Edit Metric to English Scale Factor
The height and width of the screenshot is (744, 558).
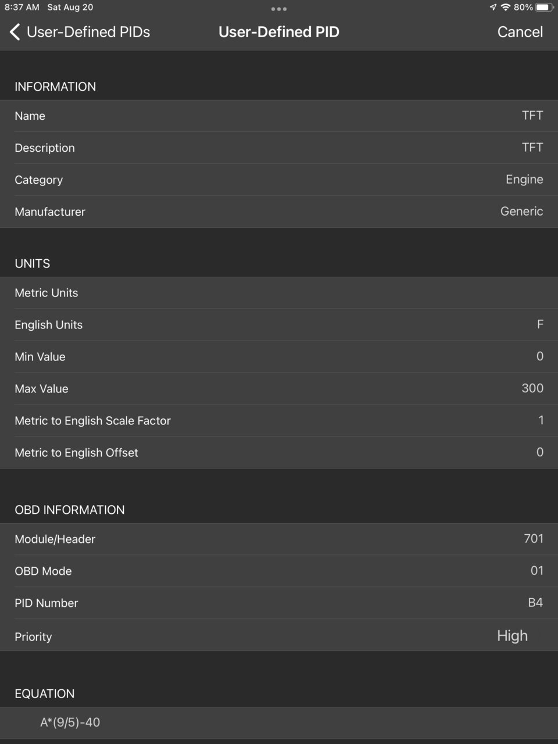pyautogui.click(x=279, y=420)
